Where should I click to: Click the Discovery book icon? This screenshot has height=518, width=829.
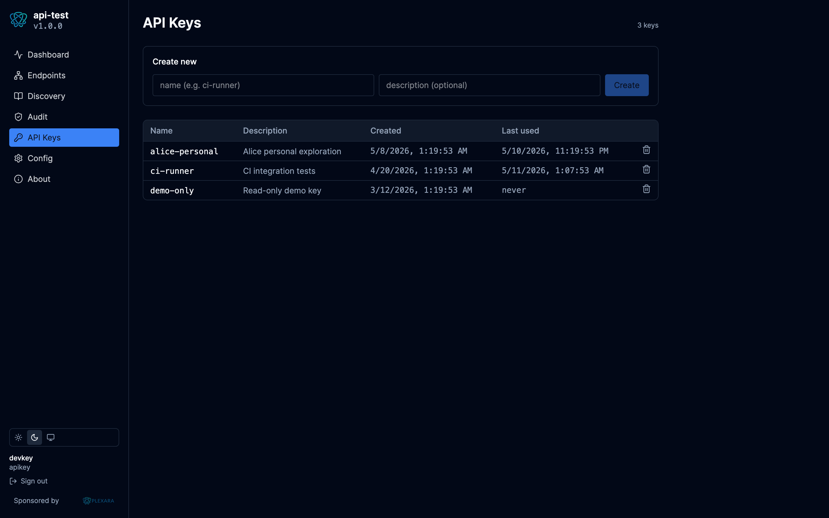point(18,96)
